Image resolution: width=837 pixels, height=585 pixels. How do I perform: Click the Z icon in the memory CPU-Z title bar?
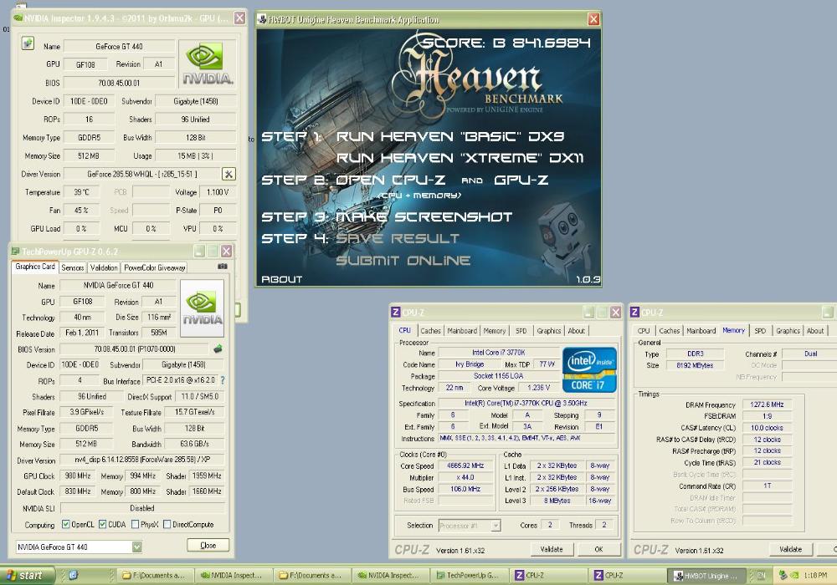point(634,313)
